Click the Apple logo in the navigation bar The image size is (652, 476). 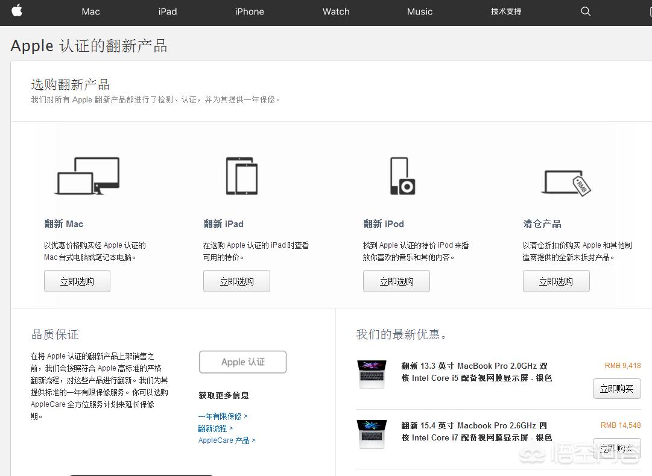click(x=17, y=11)
